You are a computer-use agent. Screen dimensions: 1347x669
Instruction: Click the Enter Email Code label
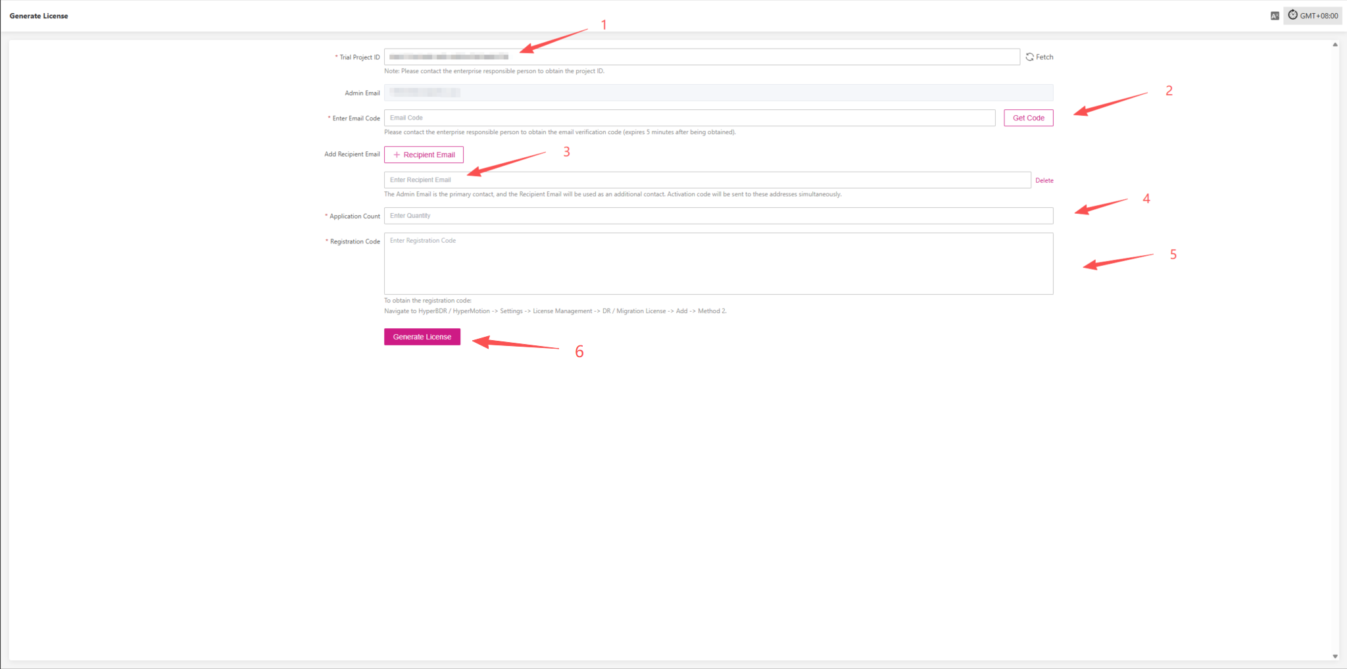[356, 118]
